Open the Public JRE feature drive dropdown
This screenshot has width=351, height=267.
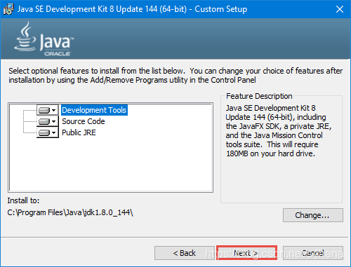click(x=48, y=132)
